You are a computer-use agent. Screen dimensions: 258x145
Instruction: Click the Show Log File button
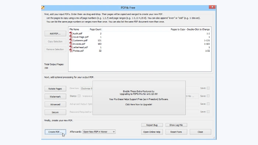pyautogui.click(x=176, y=125)
